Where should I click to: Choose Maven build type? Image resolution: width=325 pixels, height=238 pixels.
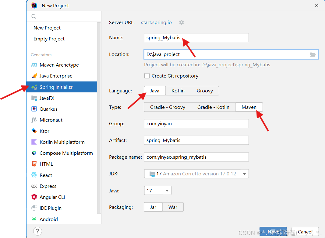(249, 107)
